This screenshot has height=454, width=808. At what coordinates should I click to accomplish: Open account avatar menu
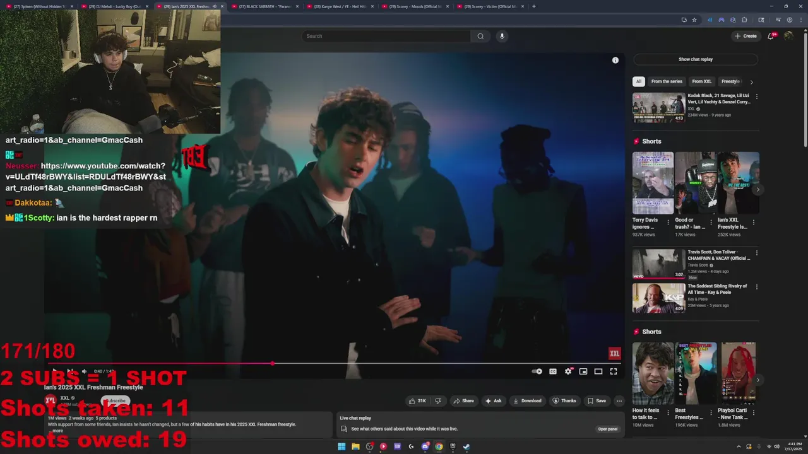(788, 36)
